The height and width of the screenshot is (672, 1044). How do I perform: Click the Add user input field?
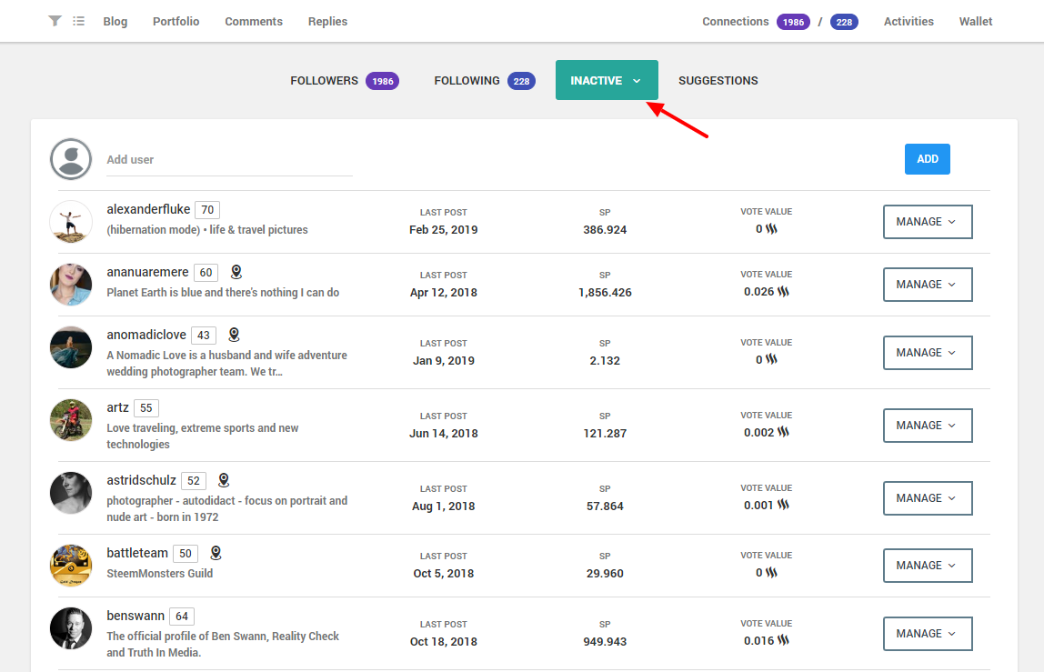[x=229, y=160]
